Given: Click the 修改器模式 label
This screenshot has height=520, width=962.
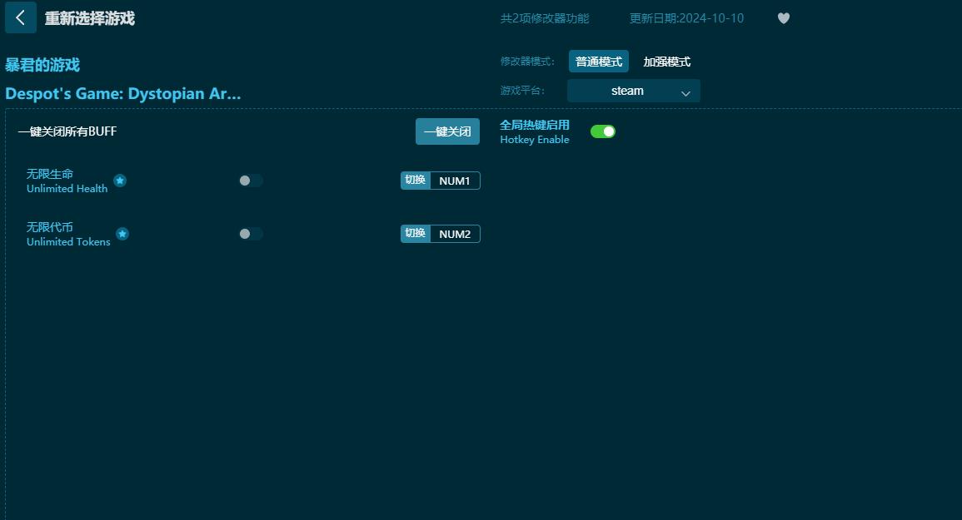Looking at the screenshot, I should tap(527, 62).
